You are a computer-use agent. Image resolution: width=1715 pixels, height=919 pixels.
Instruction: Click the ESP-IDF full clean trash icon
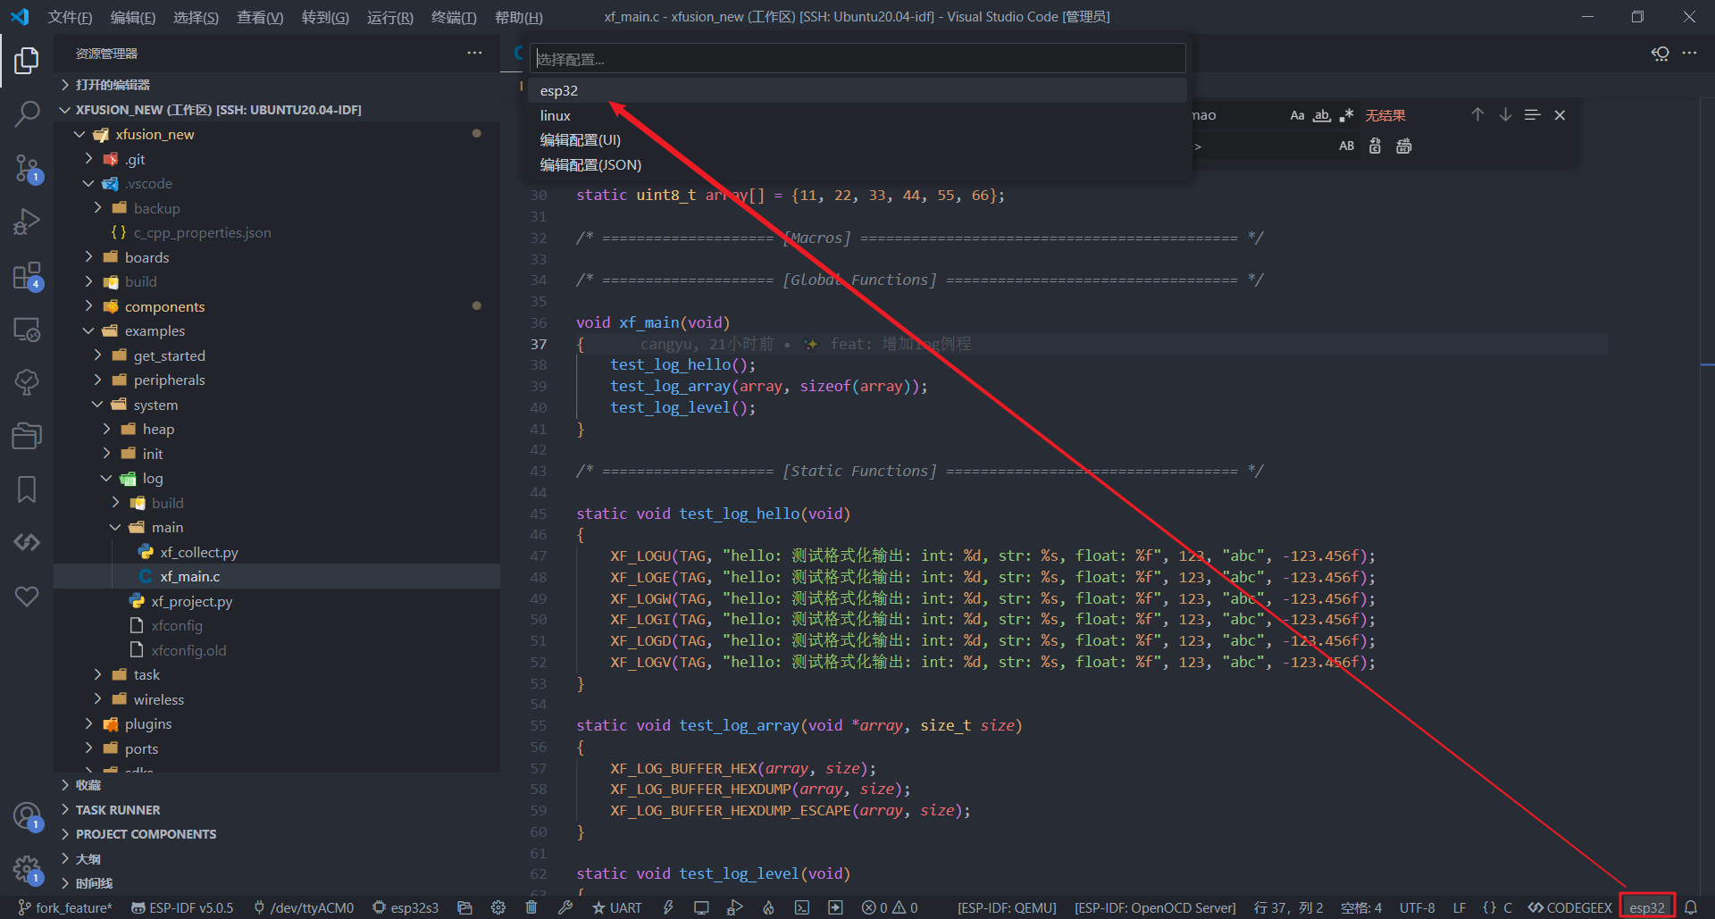[x=531, y=907]
